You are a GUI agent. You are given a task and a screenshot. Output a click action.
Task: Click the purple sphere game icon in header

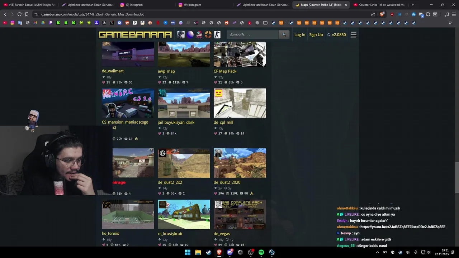pyautogui.click(x=190, y=35)
